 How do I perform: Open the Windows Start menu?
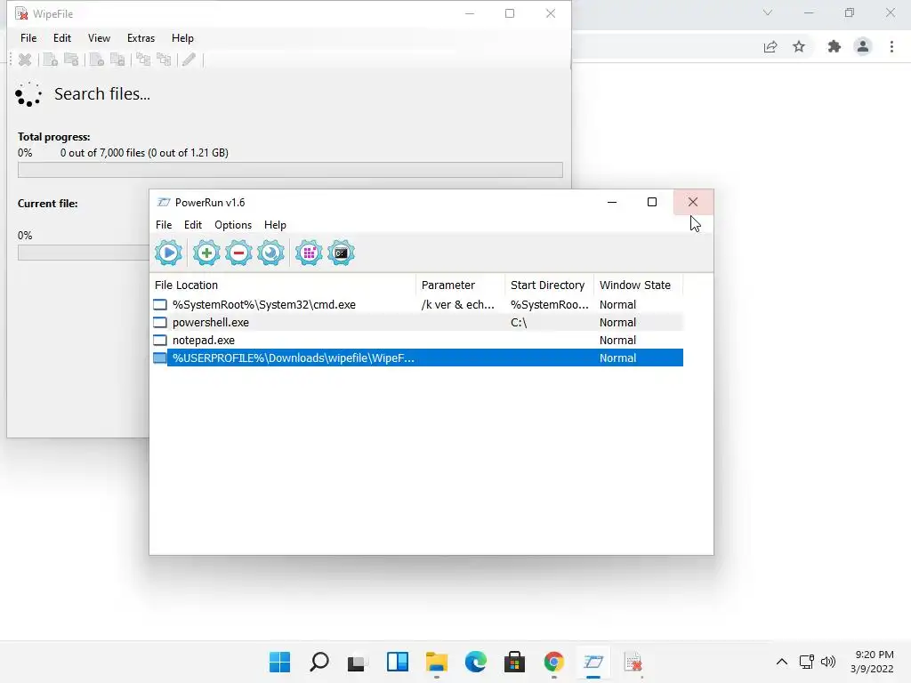coord(279,662)
